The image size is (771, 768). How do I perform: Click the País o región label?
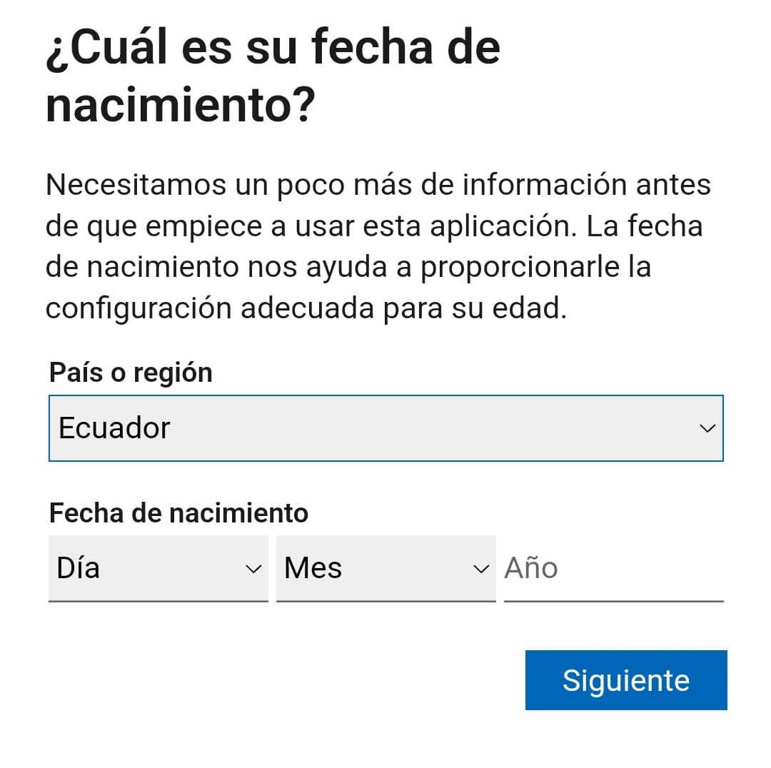tap(131, 373)
